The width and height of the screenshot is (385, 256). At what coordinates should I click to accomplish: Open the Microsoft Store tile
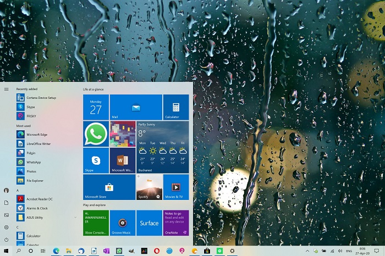[x=109, y=187]
